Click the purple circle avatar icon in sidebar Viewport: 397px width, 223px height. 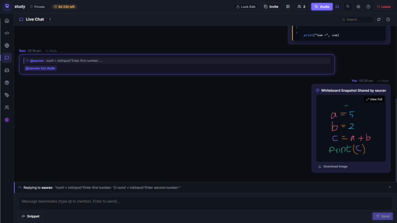pos(7,120)
